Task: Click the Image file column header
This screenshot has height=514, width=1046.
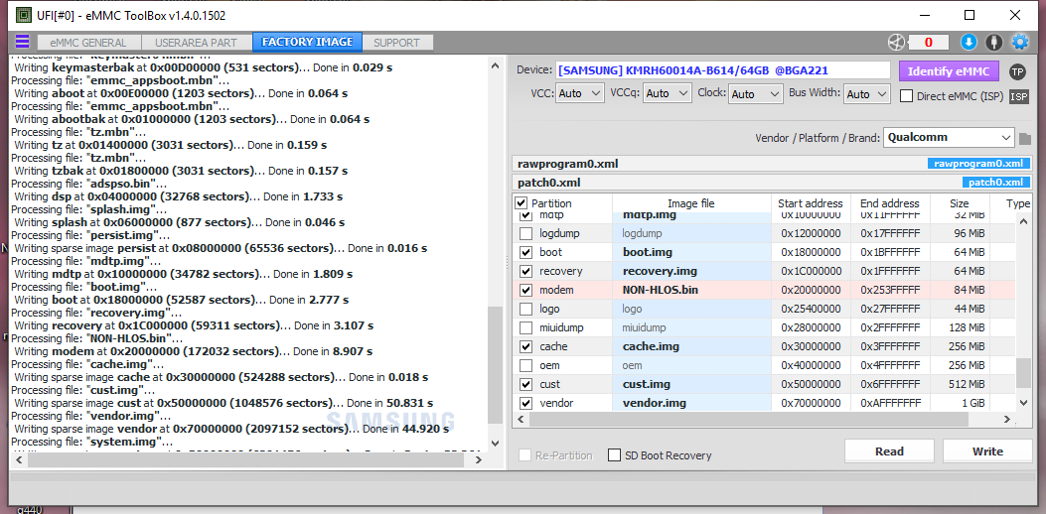Action: click(x=691, y=203)
